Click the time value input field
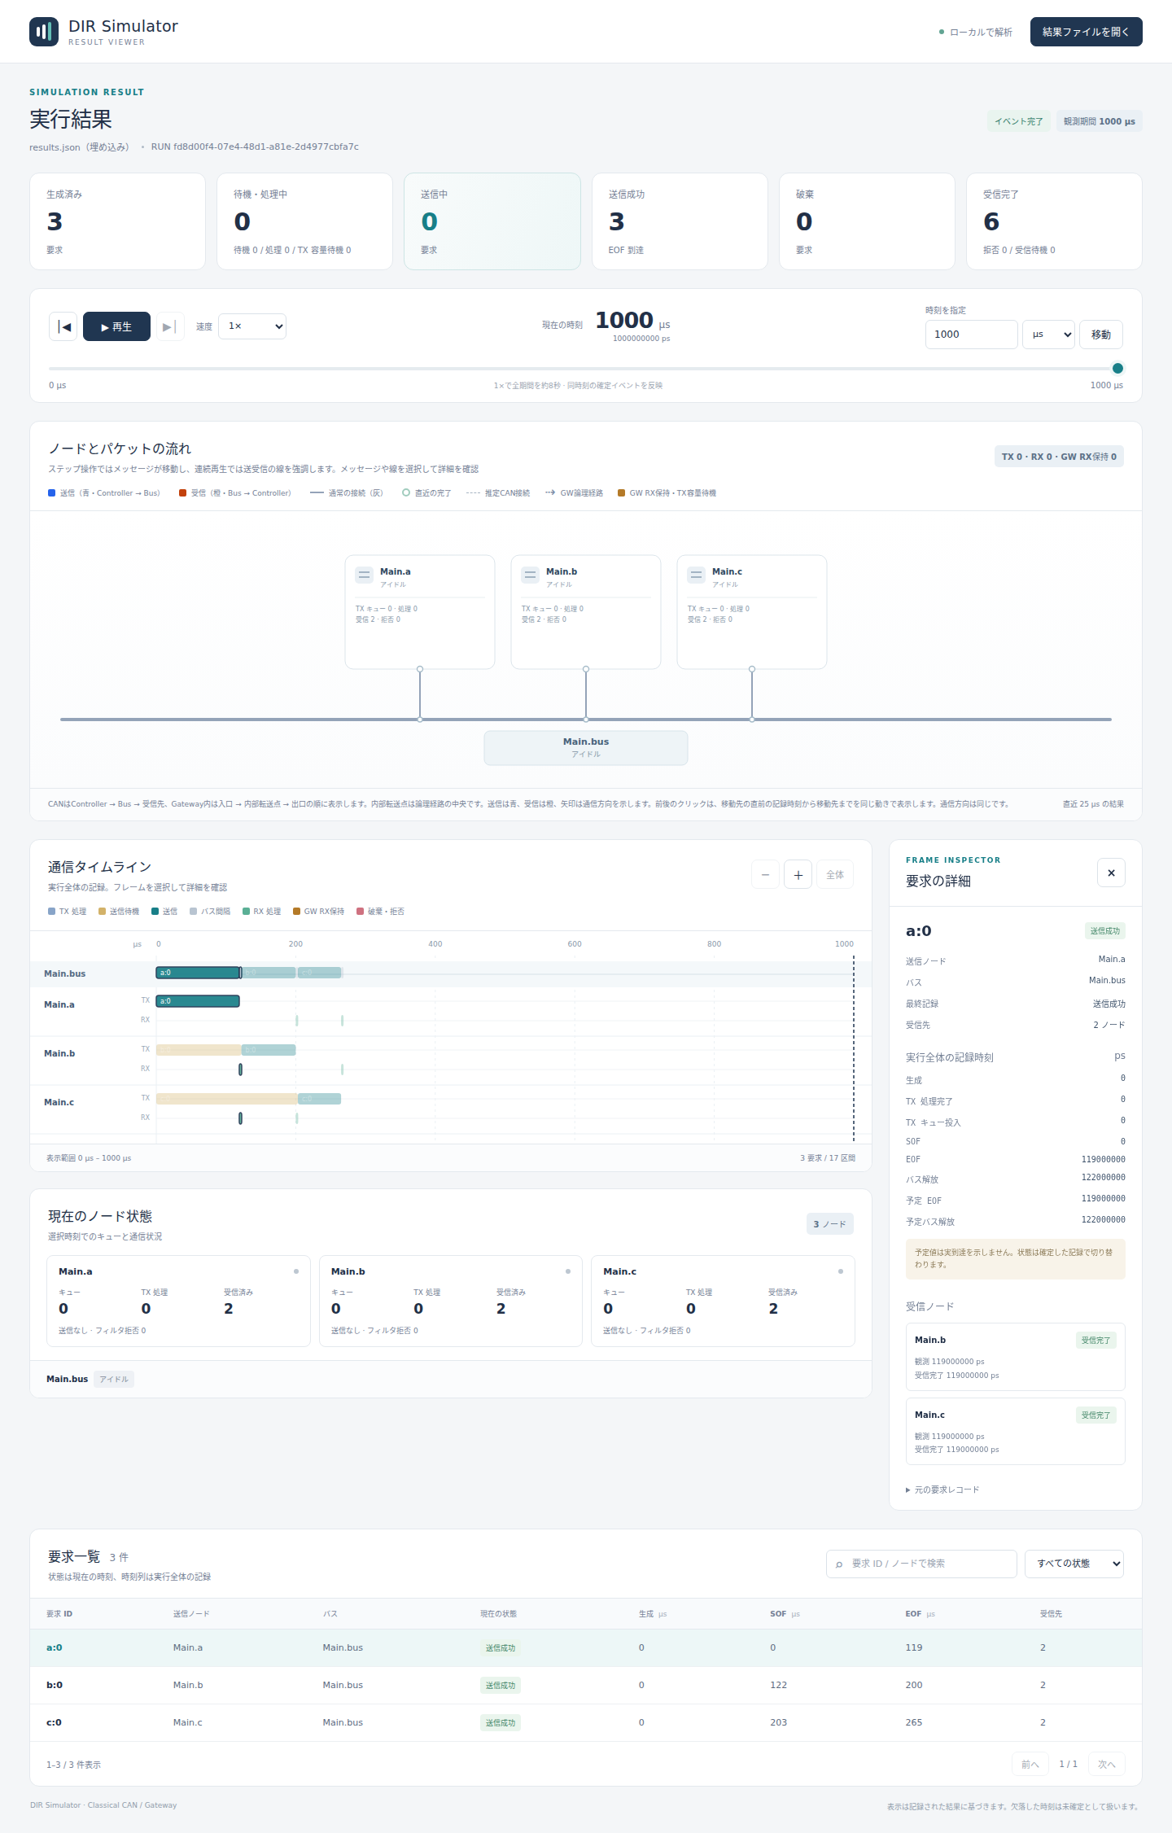 (x=971, y=335)
